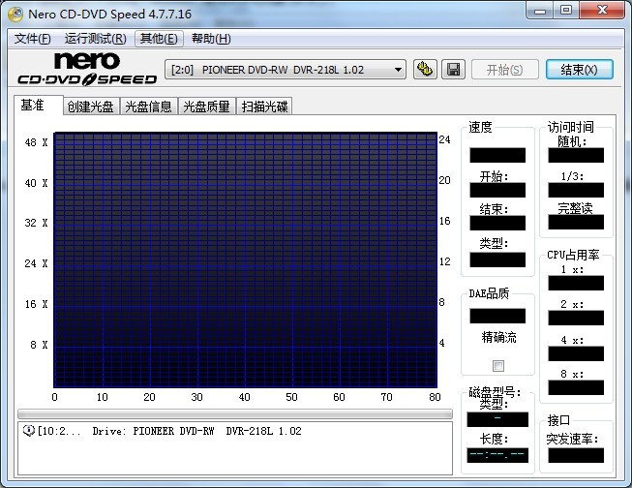Switch to the 创建光盘 tab
Screen dimensions: 632x488
pyautogui.click(x=90, y=107)
